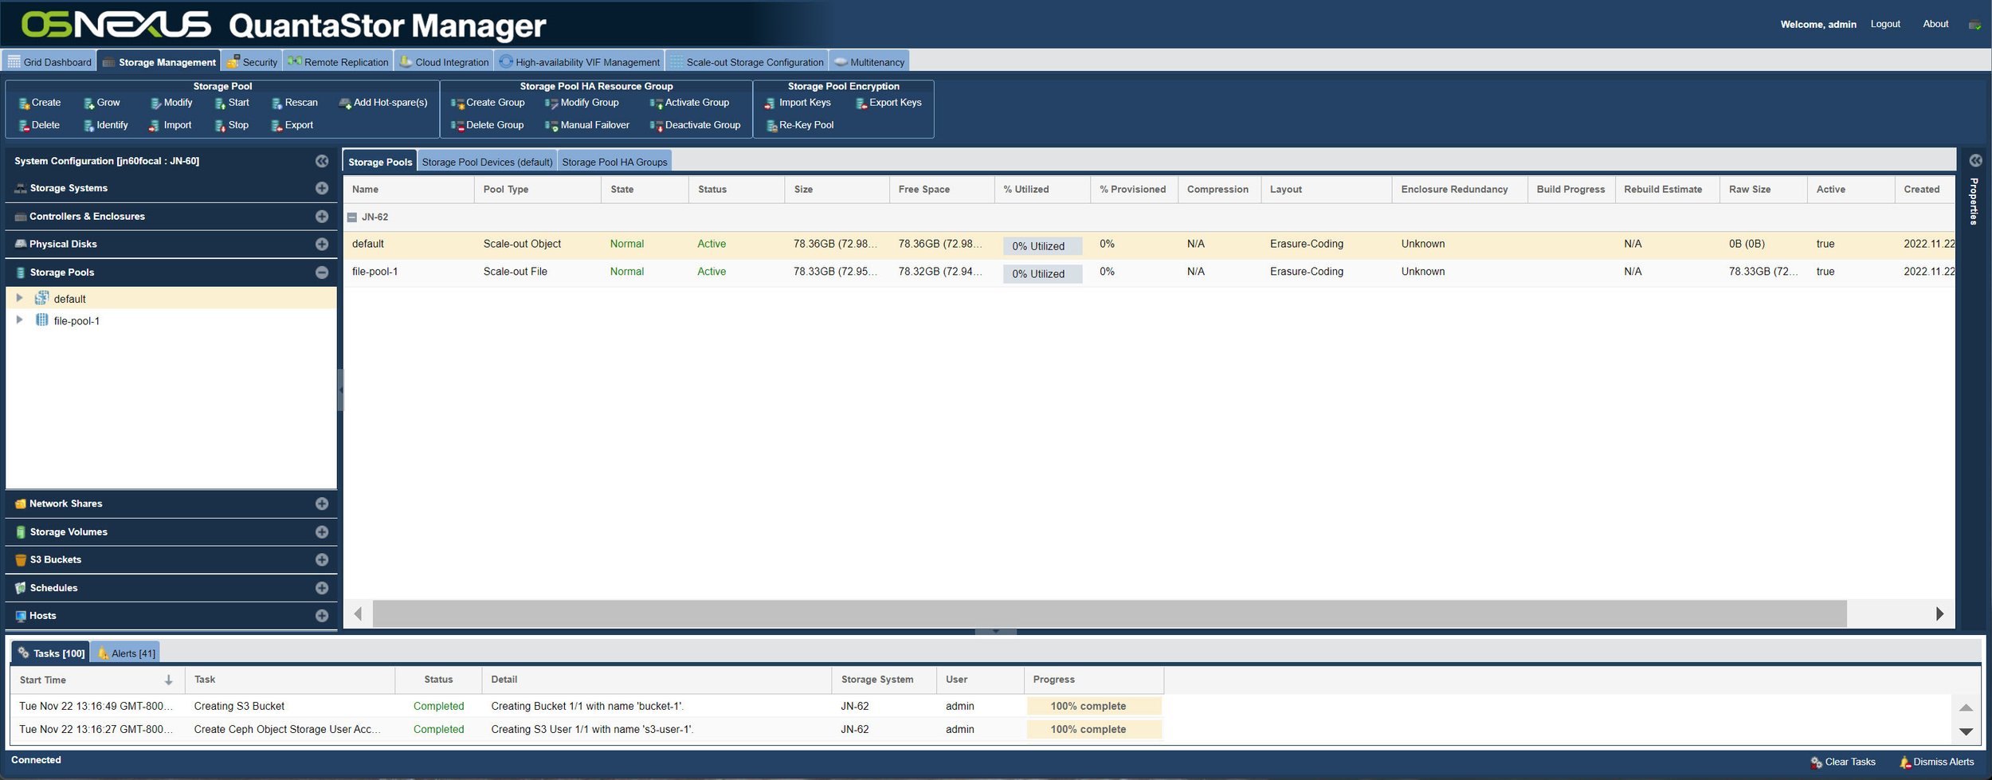Click the Identify pool button
This screenshot has width=1992, height=780.
coord(106,125)
